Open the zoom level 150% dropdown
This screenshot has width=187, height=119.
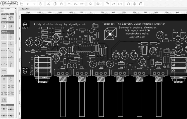pos(82,4)
